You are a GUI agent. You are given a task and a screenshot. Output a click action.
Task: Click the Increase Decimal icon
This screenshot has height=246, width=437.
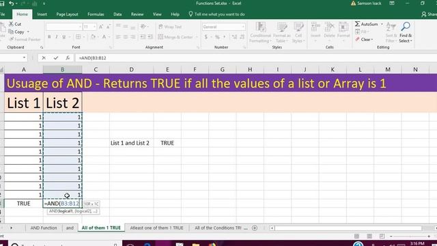click(x=234, y=37)
